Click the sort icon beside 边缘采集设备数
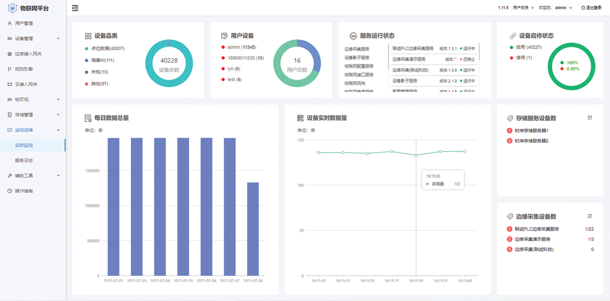This screenshot has width=610, height=301. 589,216
